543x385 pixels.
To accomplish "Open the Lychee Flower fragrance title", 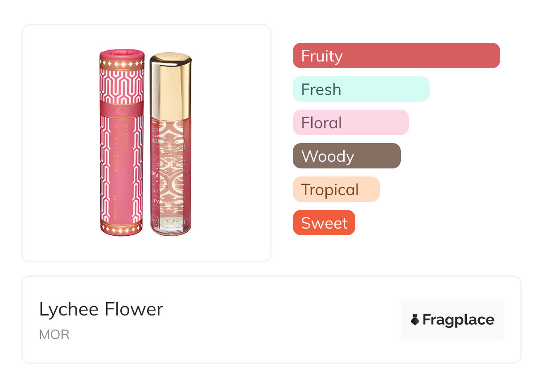I will pyautogui.click(x=101, y=309).
